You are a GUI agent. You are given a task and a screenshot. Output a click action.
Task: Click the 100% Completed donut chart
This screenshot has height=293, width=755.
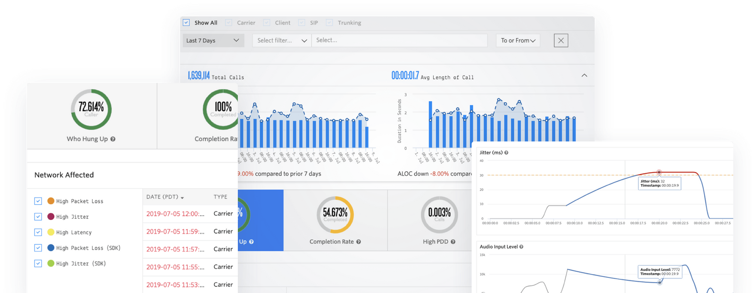(x=220, y=109)
